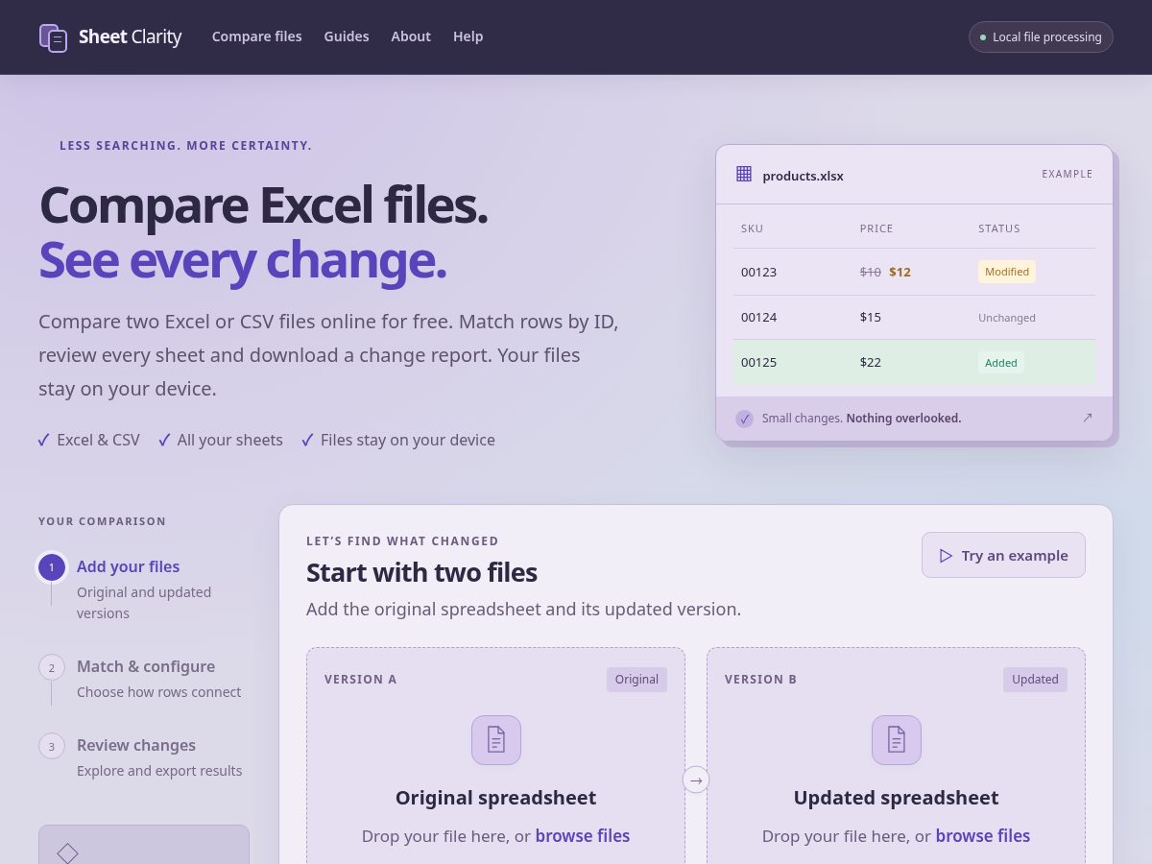Click the Updated spreadsheet document icon

point(896,740)
